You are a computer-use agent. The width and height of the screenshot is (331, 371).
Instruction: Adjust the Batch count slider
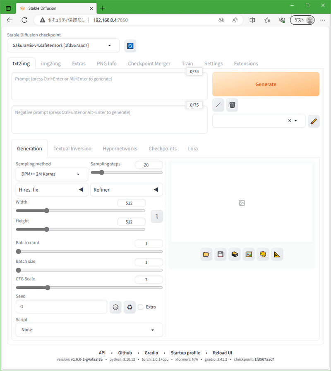19,252
